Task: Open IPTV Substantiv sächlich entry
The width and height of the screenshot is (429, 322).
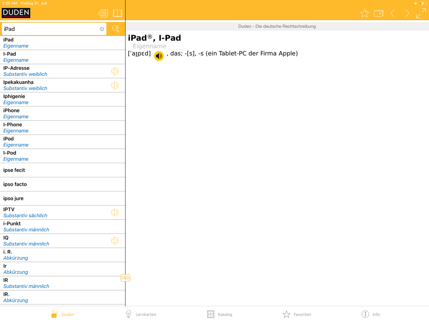Action: click(x=63, y=213)
